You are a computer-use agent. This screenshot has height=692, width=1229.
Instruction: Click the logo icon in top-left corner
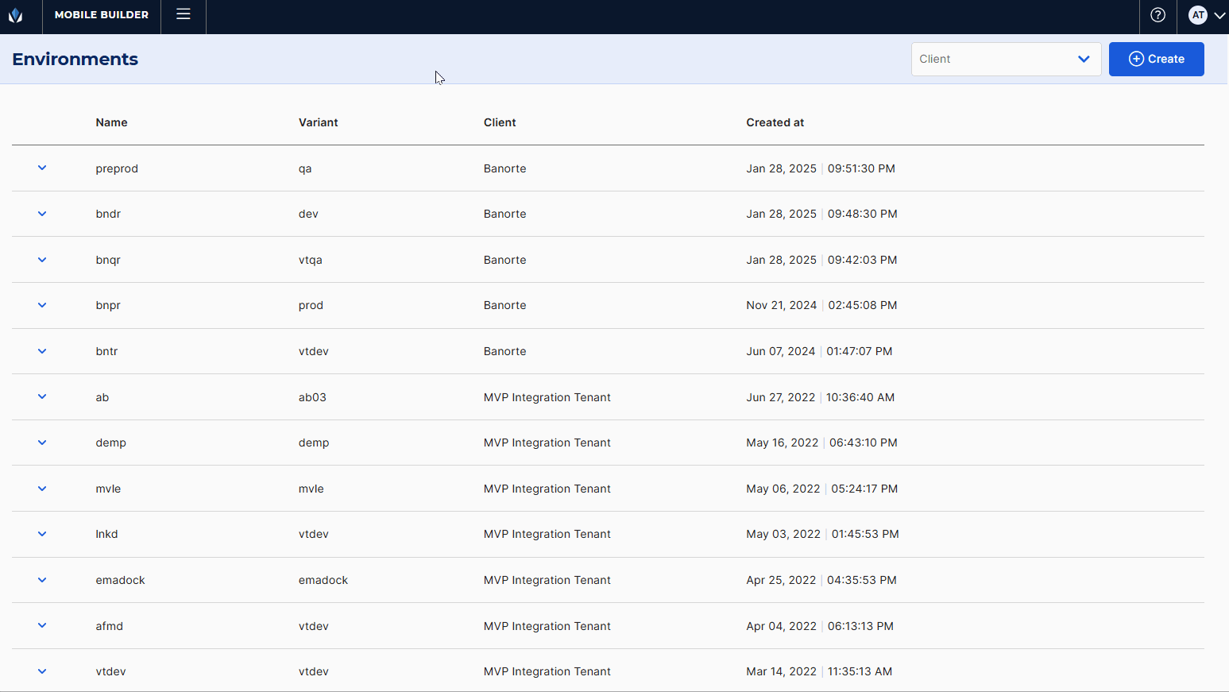click(16, 15)
